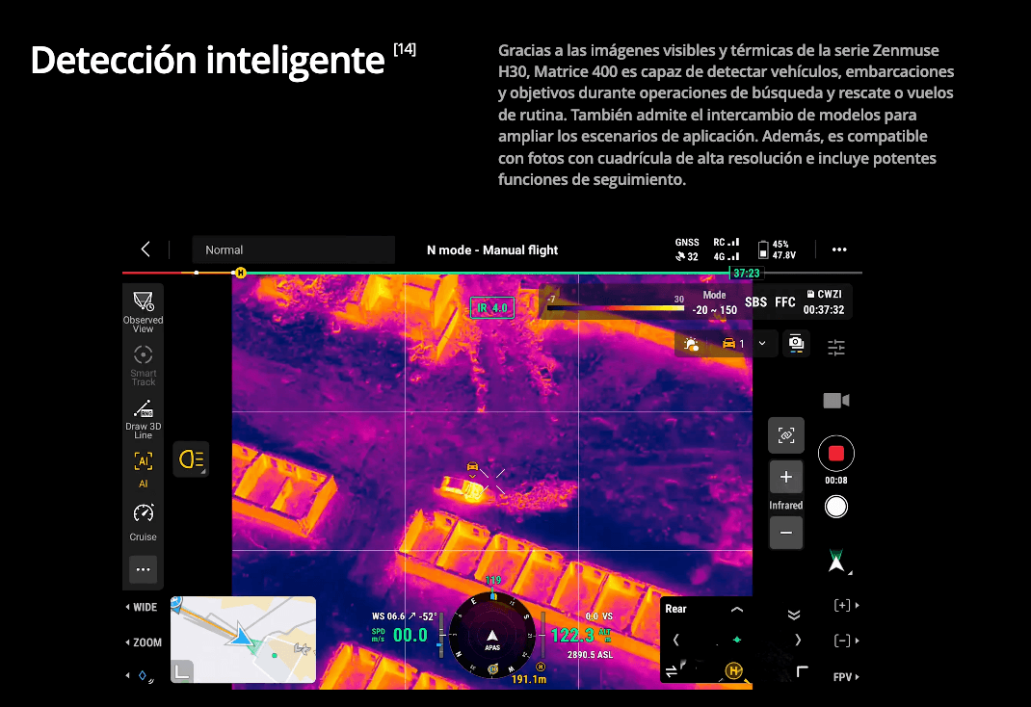Click the Normal status field
1031x707 pixels.
pos(293,249)
